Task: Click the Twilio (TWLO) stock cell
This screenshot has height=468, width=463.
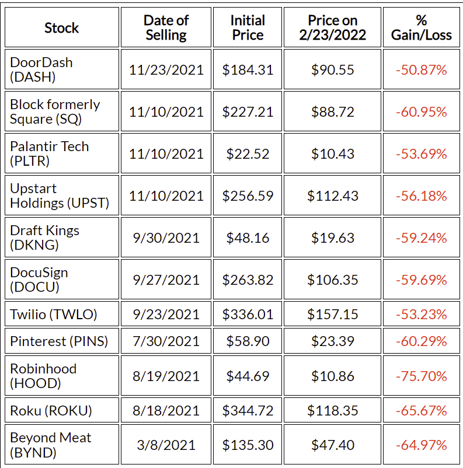Action: point(61,315)
